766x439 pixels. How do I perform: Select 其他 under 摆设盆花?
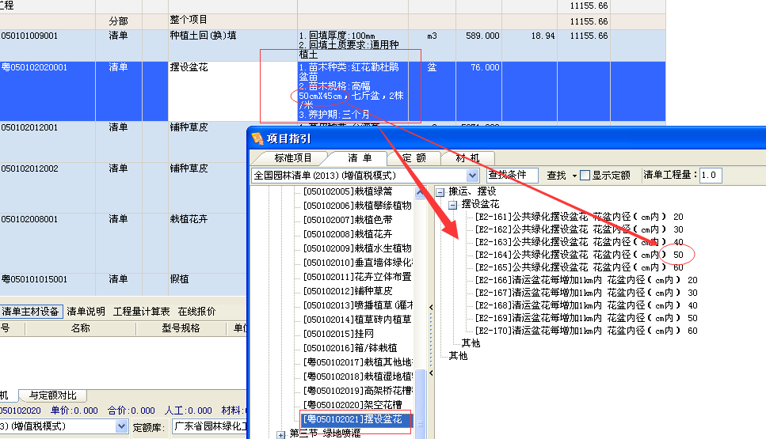pyautogui.click(x=471, y=343)
